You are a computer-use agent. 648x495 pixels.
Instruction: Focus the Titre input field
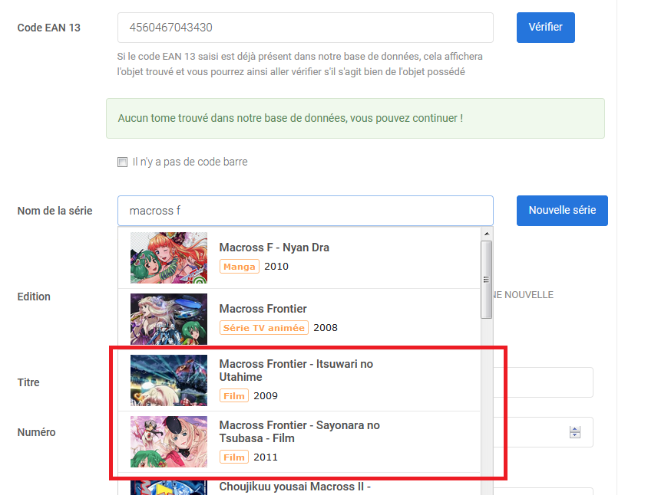pyautogui.click(x=543, y=382)
